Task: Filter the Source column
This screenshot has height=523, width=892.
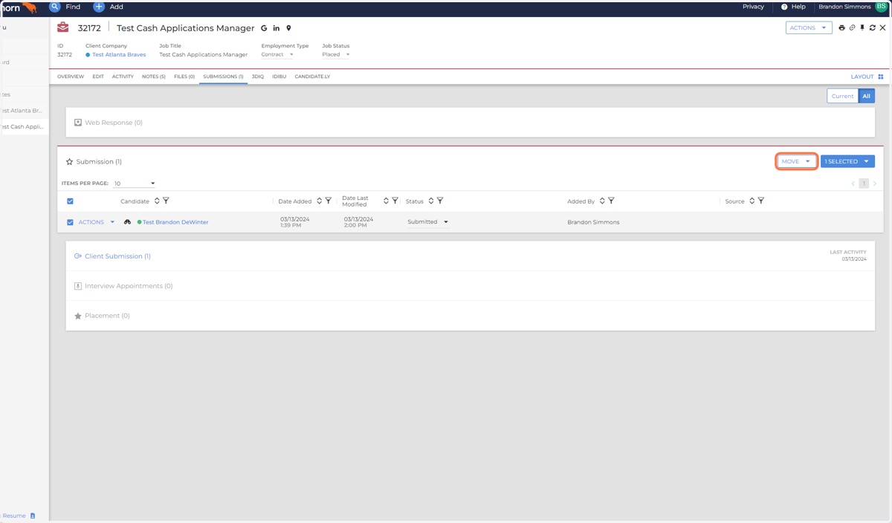Action: tap(760, 201)
